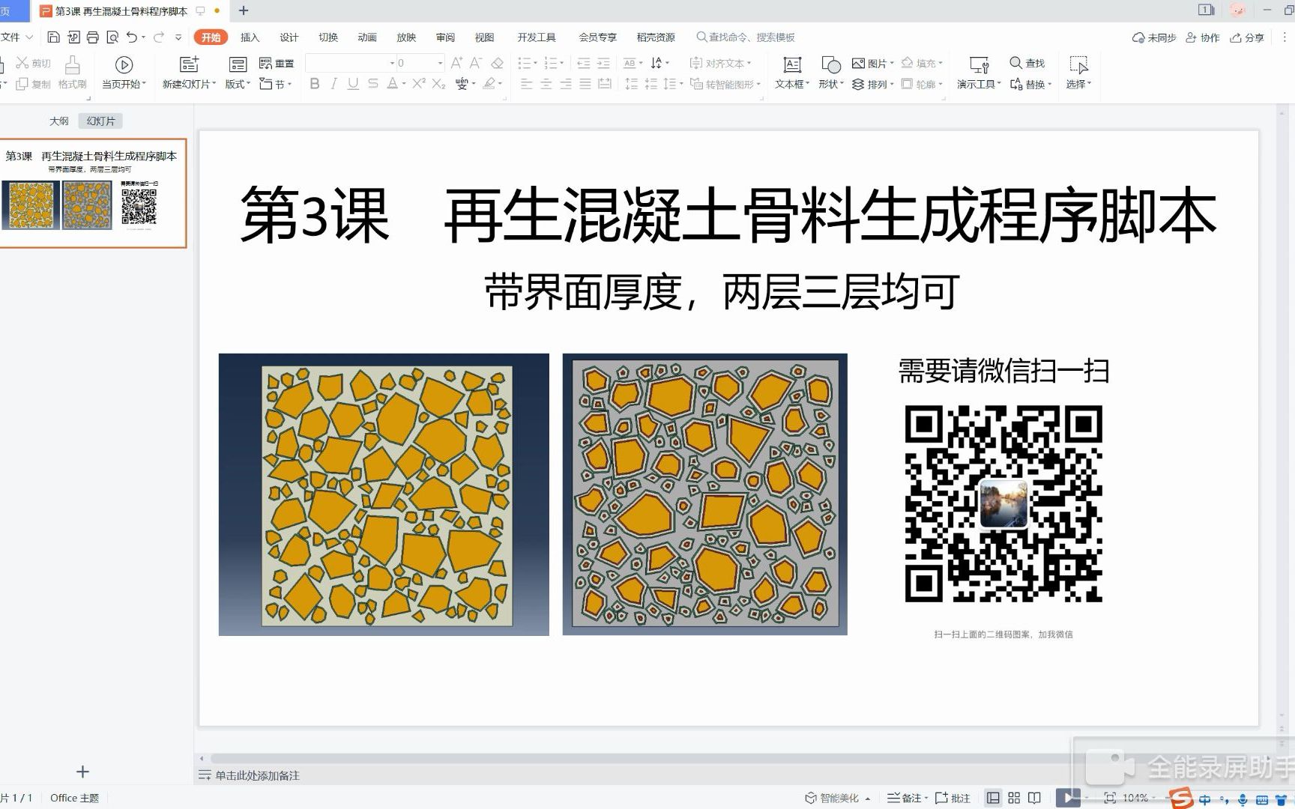Click the Text Box icon

tap(792, 64)
